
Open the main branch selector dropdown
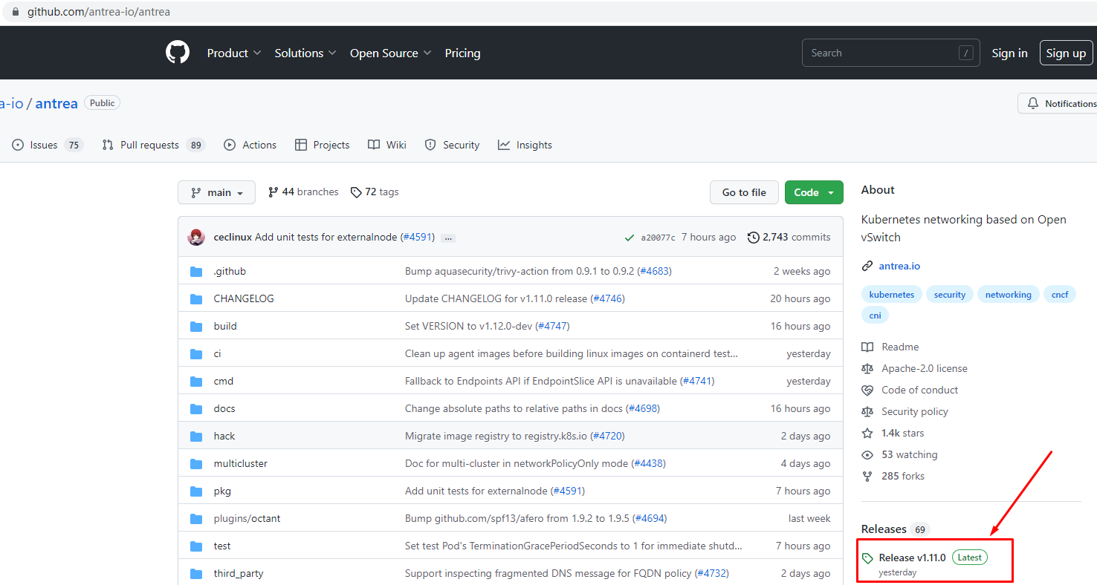click(x=216, y=192)
